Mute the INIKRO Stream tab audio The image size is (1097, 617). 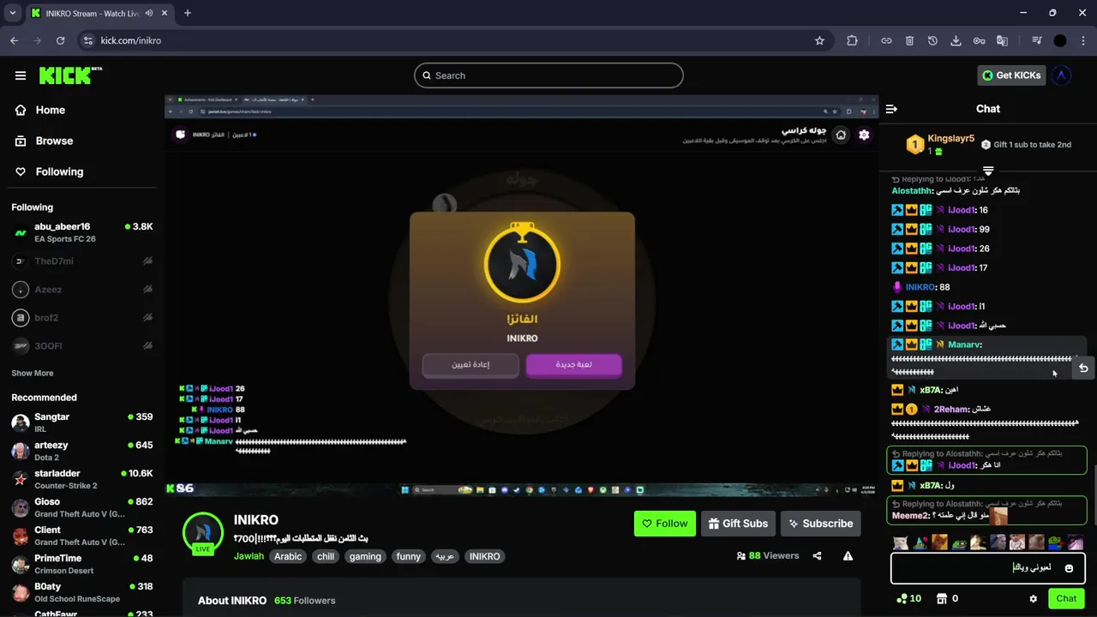[149, 13]
